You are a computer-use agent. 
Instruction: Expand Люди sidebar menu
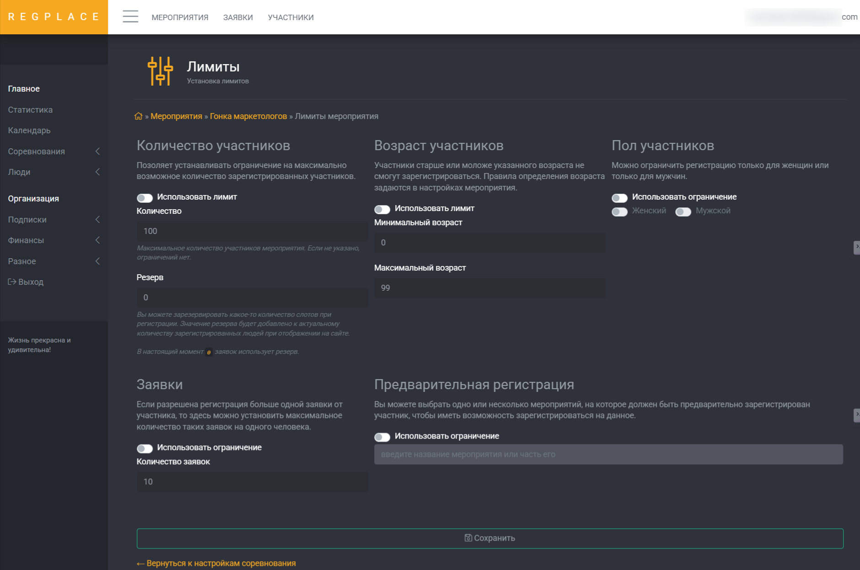pos(54,172)
